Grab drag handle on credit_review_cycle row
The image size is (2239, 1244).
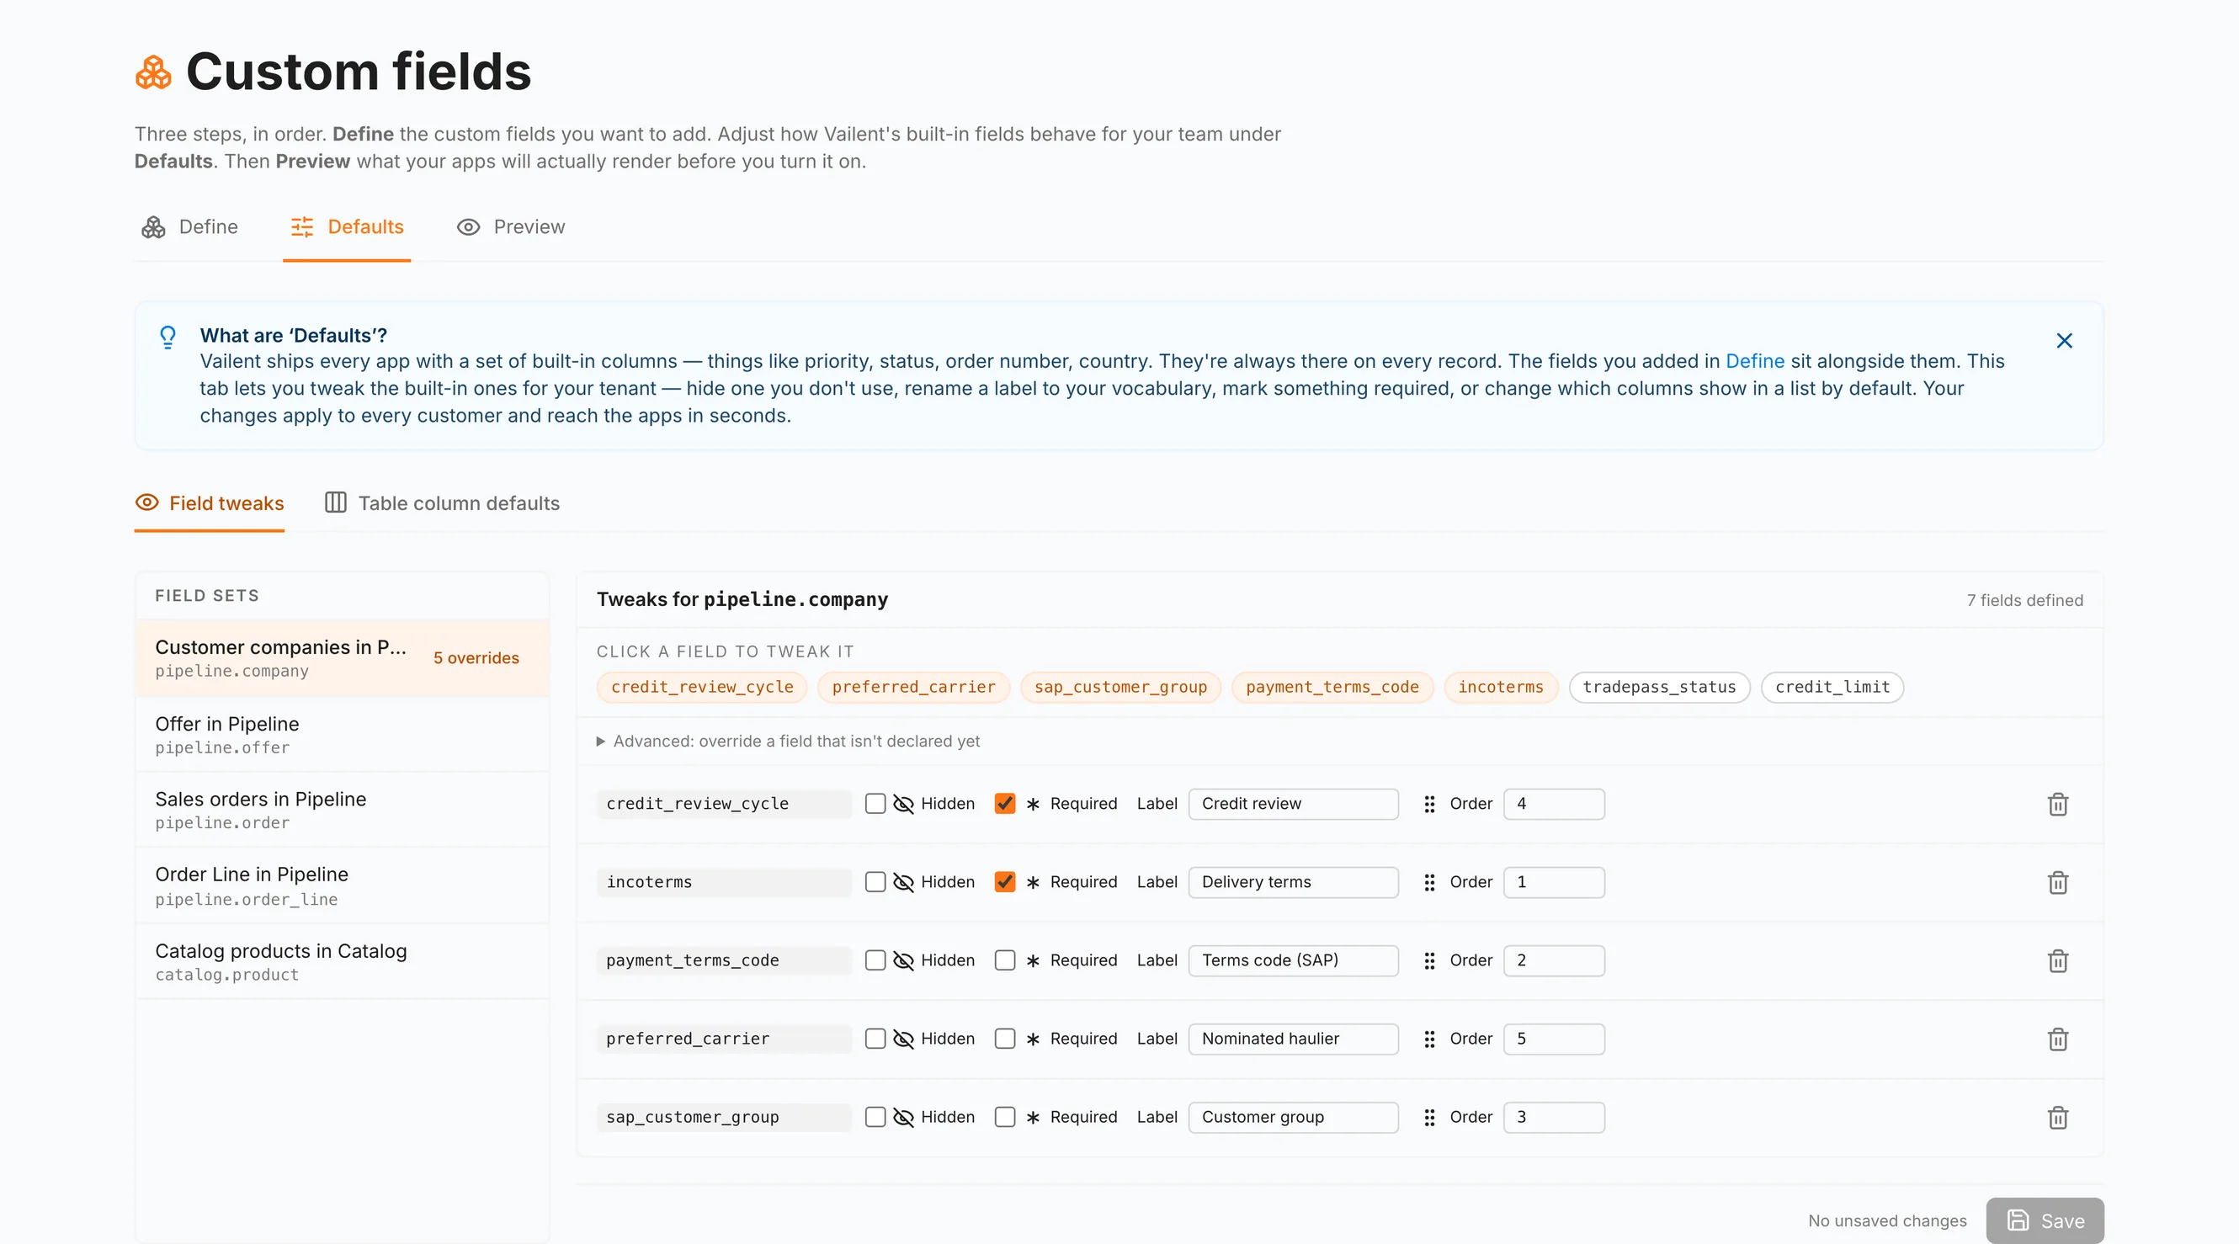click(1429, 804)
